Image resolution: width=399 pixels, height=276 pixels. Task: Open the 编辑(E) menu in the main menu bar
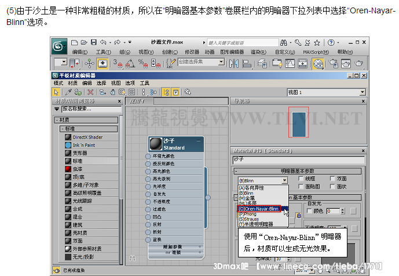point(80,52)
